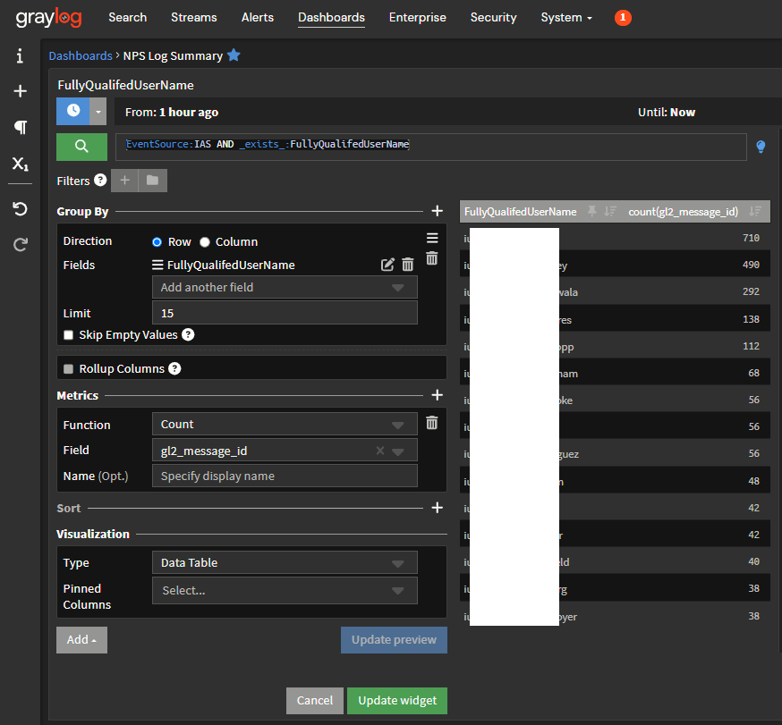Click the load filter folder icon
782x725 pixels.
152,181
